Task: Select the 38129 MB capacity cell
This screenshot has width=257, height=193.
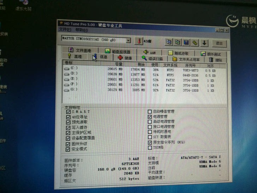Action: pos(115,90)
